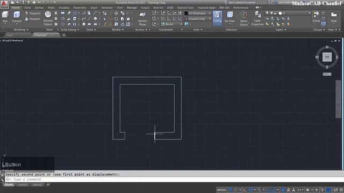Screen dimensions: 344x193
Task: Click the N compass direction on ViewCube
Action: (x=327, y=47)
